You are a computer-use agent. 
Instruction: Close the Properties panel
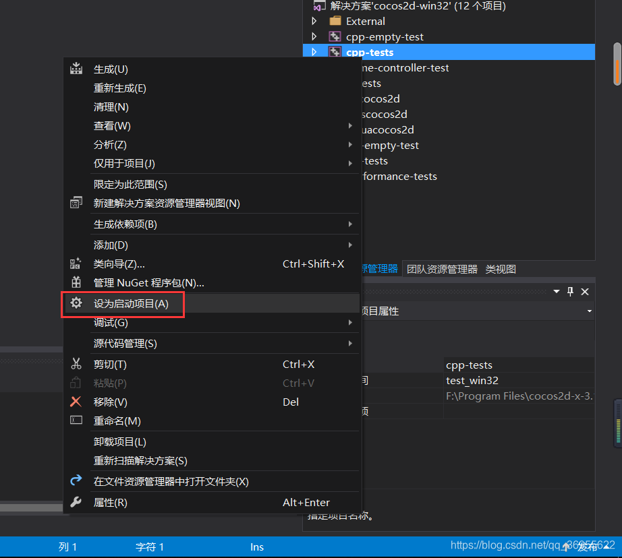585,292
